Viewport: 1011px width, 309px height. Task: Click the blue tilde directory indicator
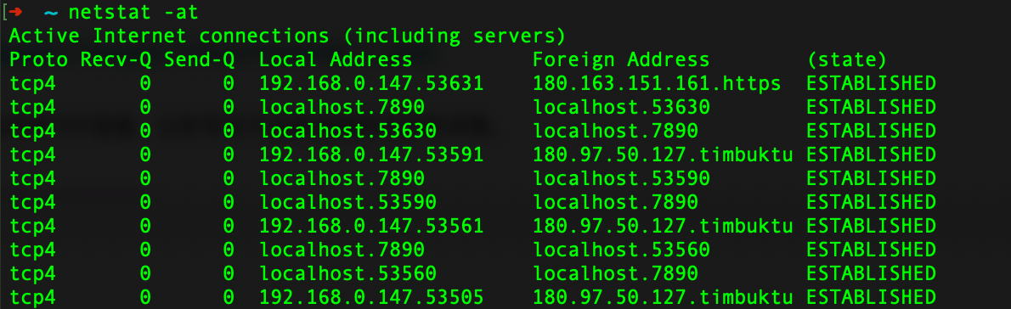(50, 14)
